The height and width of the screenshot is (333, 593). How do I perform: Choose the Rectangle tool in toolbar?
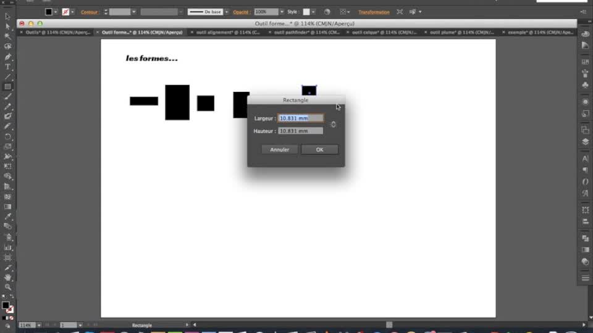pyautogui.click(x=7, y=87)
